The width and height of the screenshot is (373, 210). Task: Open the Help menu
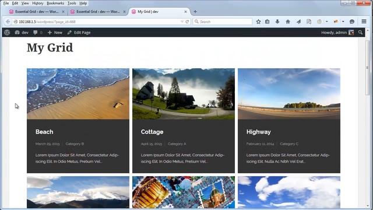(83, 3)
